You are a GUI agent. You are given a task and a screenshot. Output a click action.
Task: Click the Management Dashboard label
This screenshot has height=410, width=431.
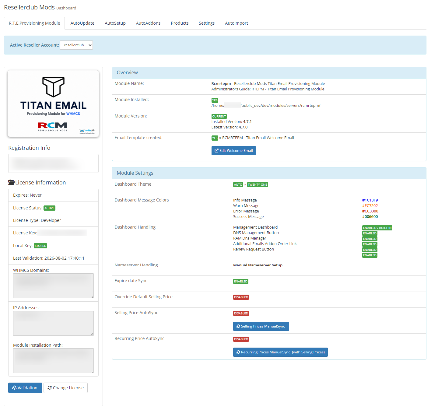(x=255, y=227)
